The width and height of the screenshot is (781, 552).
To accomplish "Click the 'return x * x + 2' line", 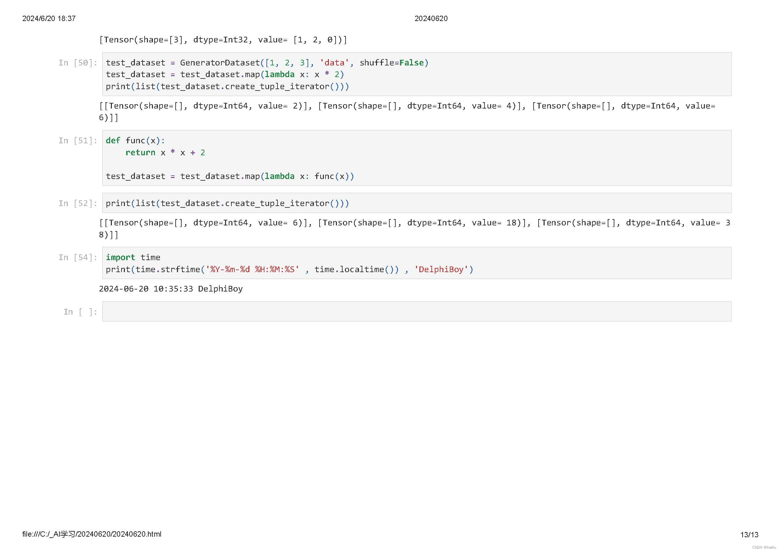I will pos(165,153).
